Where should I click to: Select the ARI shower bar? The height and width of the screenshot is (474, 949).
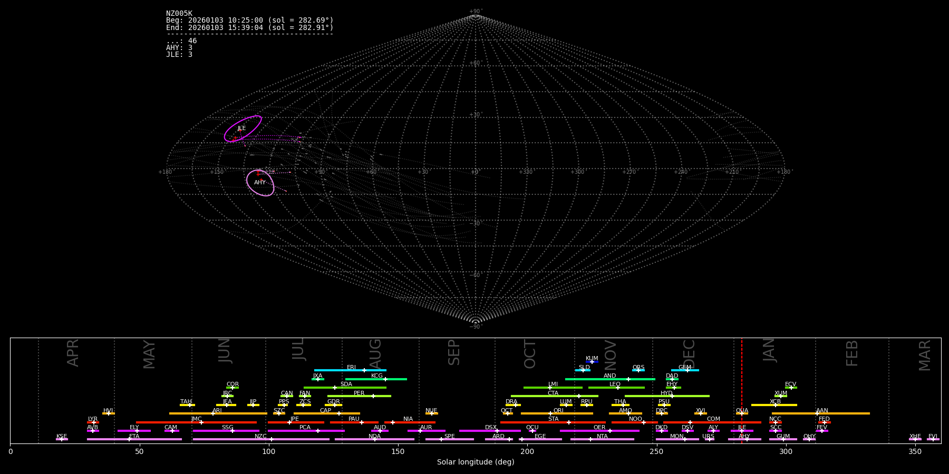coord(218,413)
